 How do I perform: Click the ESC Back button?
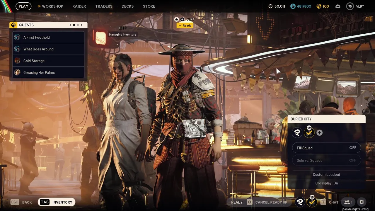coord(21,202)
